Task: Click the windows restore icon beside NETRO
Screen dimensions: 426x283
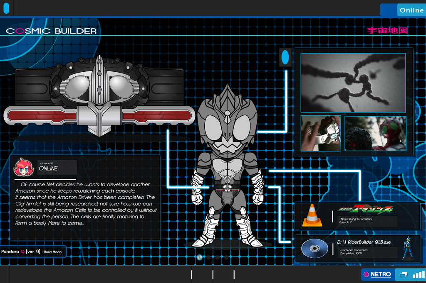Action: tap(403, 275)
